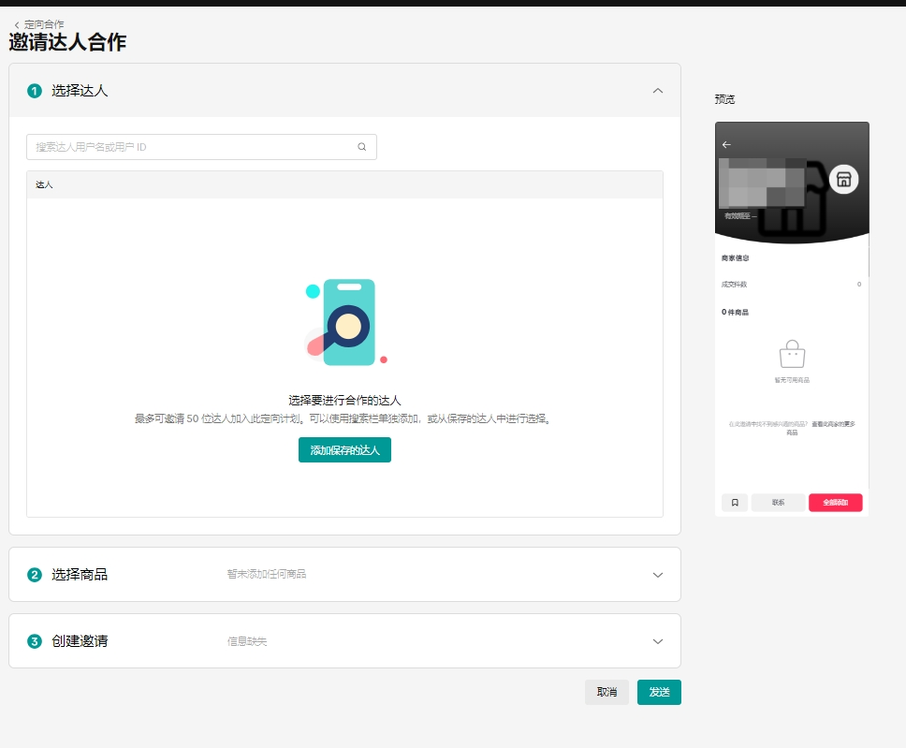Click the 邀请达人合作 page title
Viewport: 906px width, 748px height.
tap(67, 42)
